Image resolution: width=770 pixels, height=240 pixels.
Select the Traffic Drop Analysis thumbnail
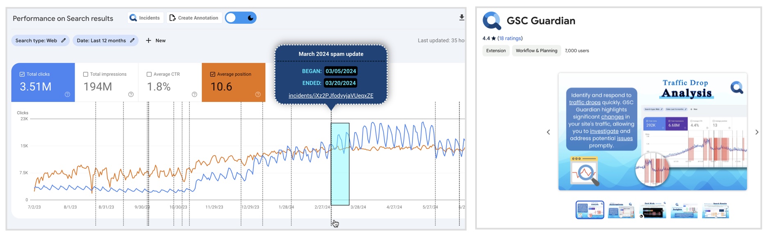pyautogui.click(x=590, y=210)
